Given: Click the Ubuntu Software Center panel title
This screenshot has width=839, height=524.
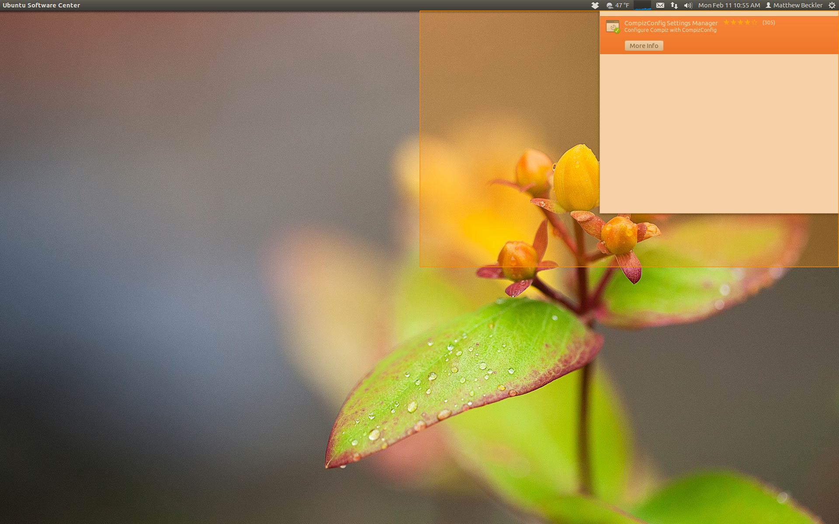Looking at the screenshot, I should point(42,5).
